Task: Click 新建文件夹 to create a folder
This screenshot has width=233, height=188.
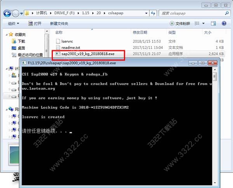Action: (x=59, y=23)
